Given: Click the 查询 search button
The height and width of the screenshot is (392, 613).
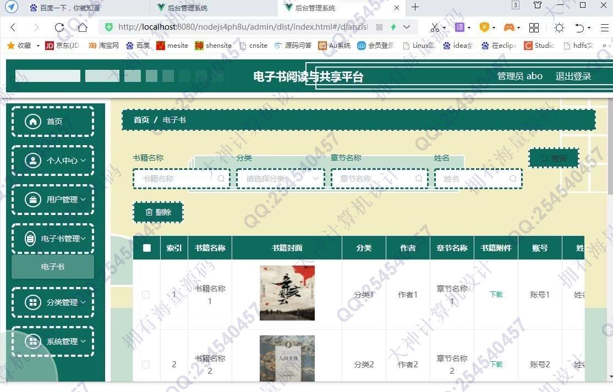Looking at the screenshot, I should click(554, 158).
